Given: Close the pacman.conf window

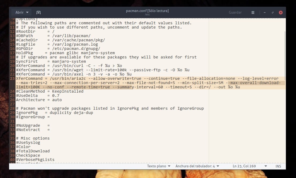Looking at the screenshot, I should [280, 13].
